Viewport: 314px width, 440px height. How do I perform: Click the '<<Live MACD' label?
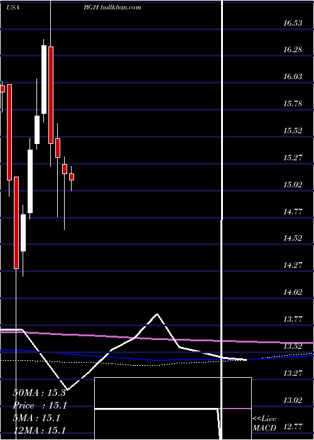[x=264, y=424]
